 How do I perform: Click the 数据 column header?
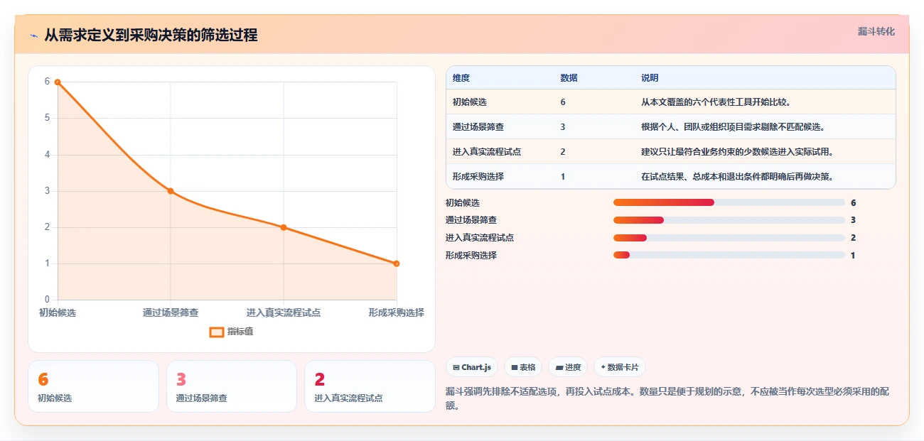tap(569, 78)
